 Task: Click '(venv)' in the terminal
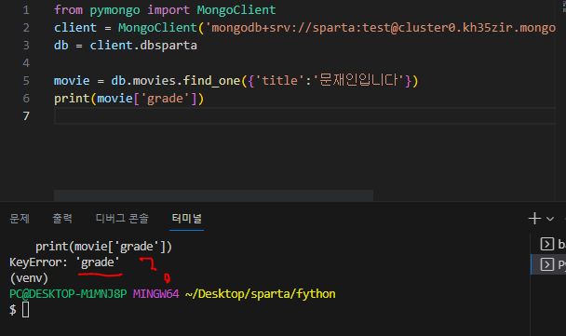tap(29, 278)
